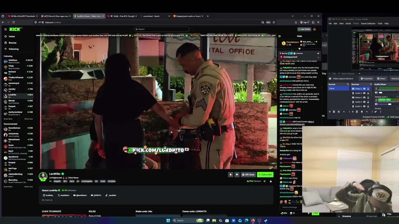
Task: Click the Kick search field
Action: click(161, 29)
